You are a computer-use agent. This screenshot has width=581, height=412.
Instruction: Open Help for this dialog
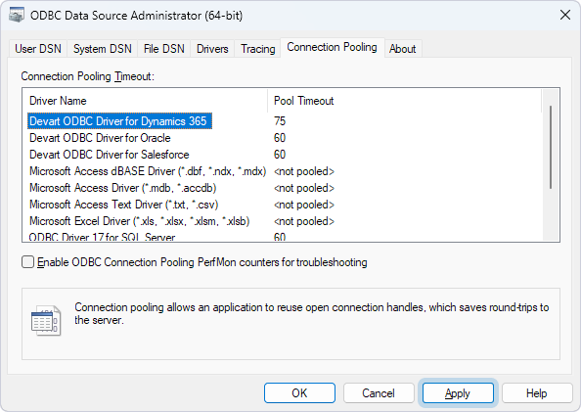pyautogui.click(x=537, y=392)
